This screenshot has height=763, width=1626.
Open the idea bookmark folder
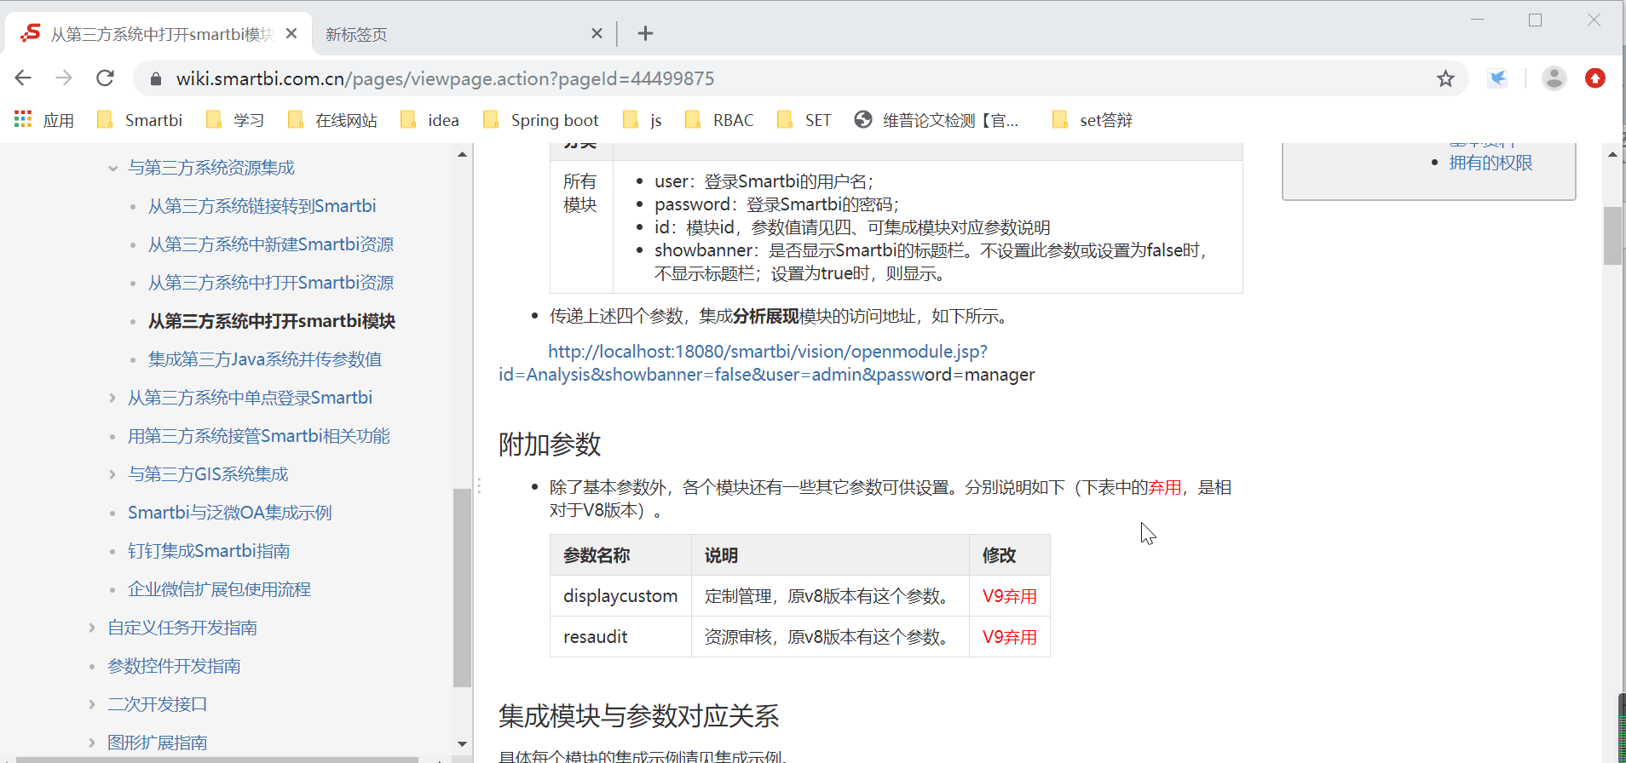pyautogui.click(x=430, y=120)
